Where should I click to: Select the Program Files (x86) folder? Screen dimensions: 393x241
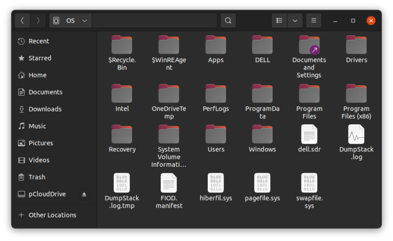[356, 94]
